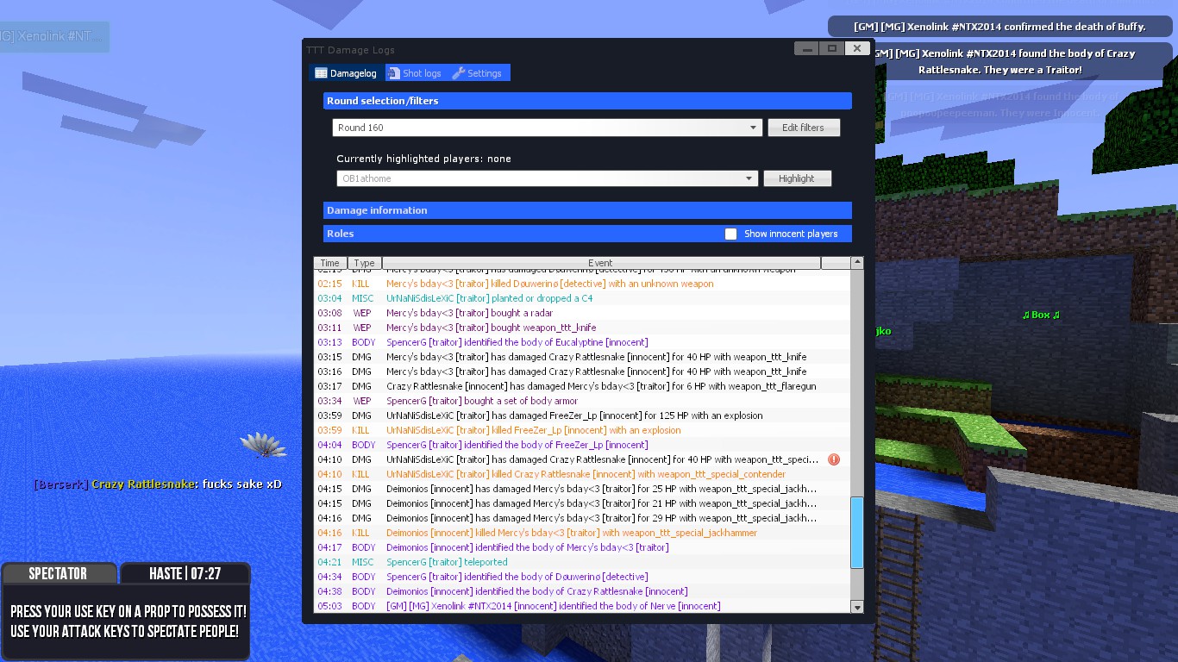Select the 04:10 KILL row with weapon_ttt_special_contender
The width and height of the screenshot is (1178, 662).
(582, 474)
